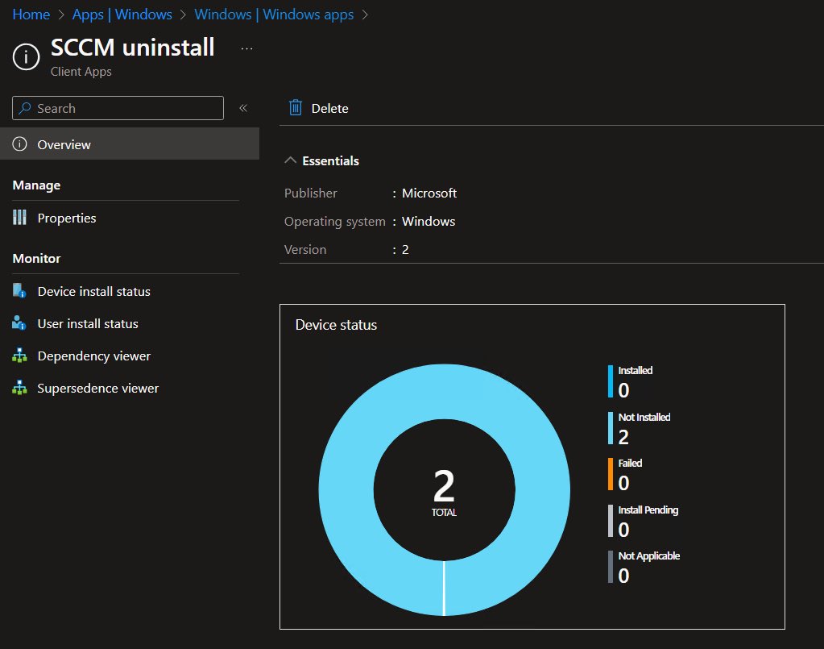Viewport: 824px width, 649px height.
Task: Click the Device install status icon
Action: [19, 291]
